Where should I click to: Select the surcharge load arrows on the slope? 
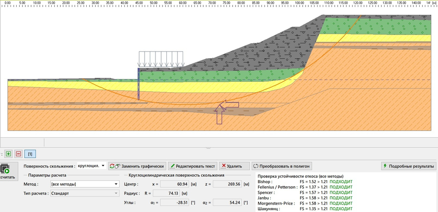161,59
